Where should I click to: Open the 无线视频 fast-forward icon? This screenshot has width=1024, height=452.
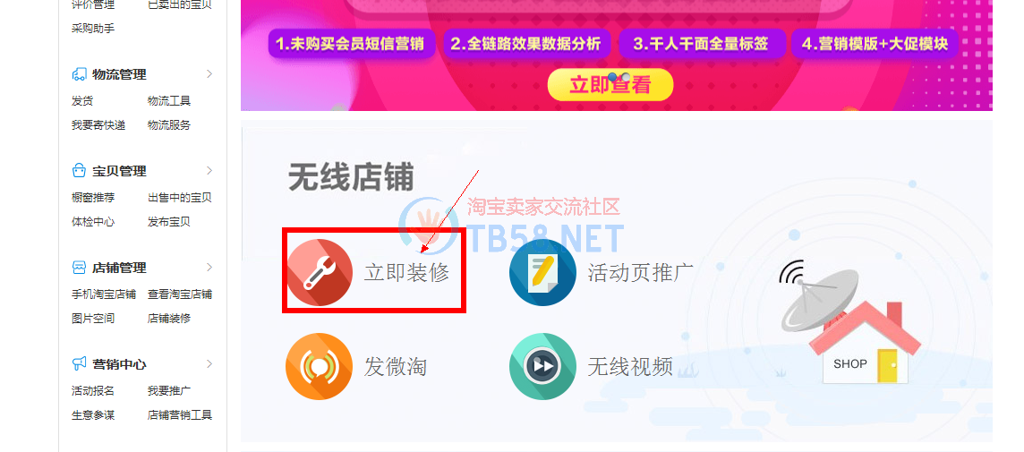point(542,366)
